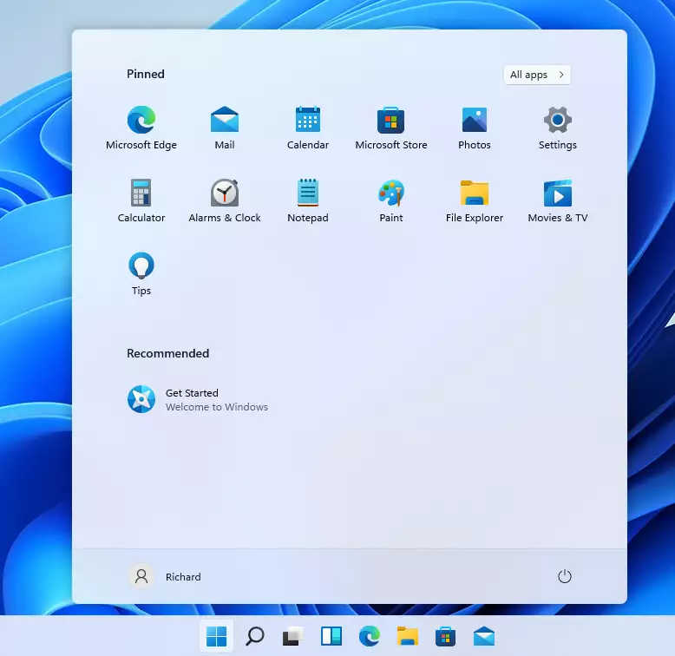This screenshot has width=675, height=656.
Task: Click the All apps button
Action: 537,75
